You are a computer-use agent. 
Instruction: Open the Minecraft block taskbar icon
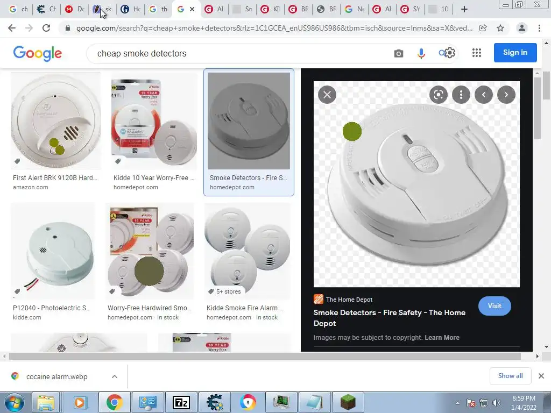[348, 402]
